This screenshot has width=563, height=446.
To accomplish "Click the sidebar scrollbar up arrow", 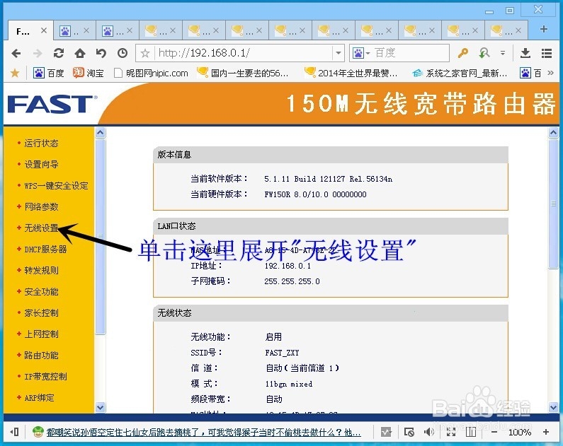I will click(x=101, y=133).
